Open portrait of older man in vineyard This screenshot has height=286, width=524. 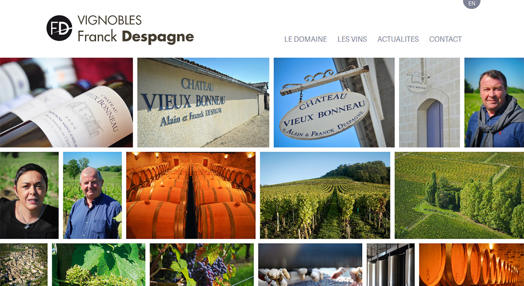[x=92, y=196]
